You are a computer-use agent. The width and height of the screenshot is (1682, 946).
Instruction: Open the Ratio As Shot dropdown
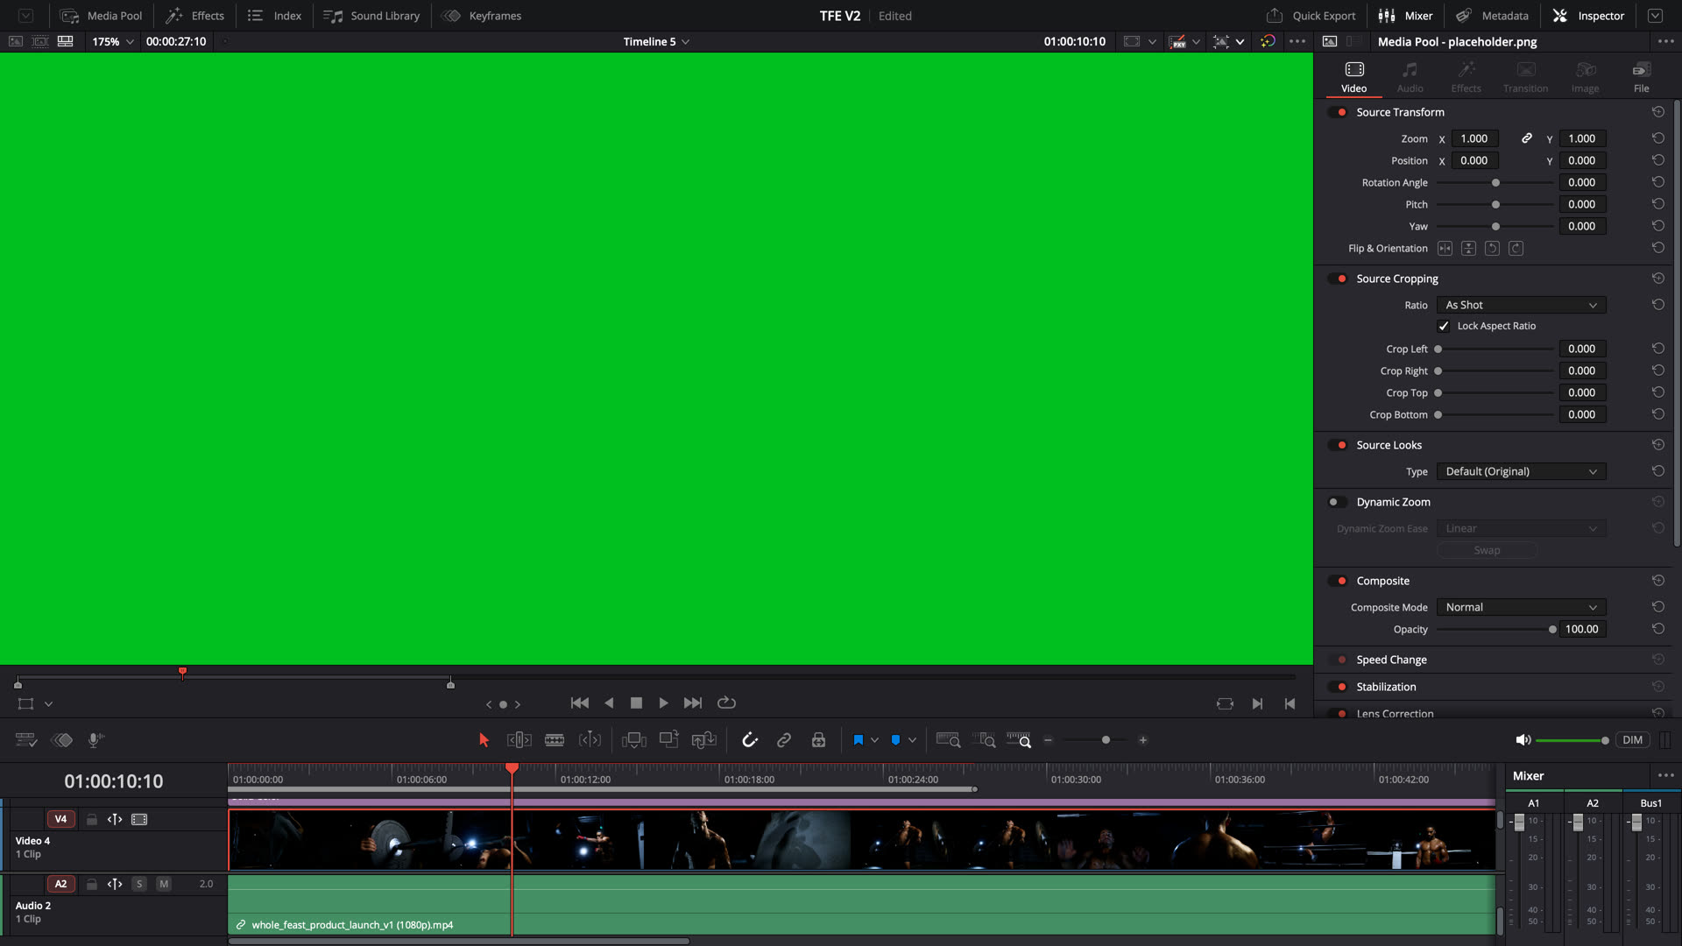[x=1521, y=305]
